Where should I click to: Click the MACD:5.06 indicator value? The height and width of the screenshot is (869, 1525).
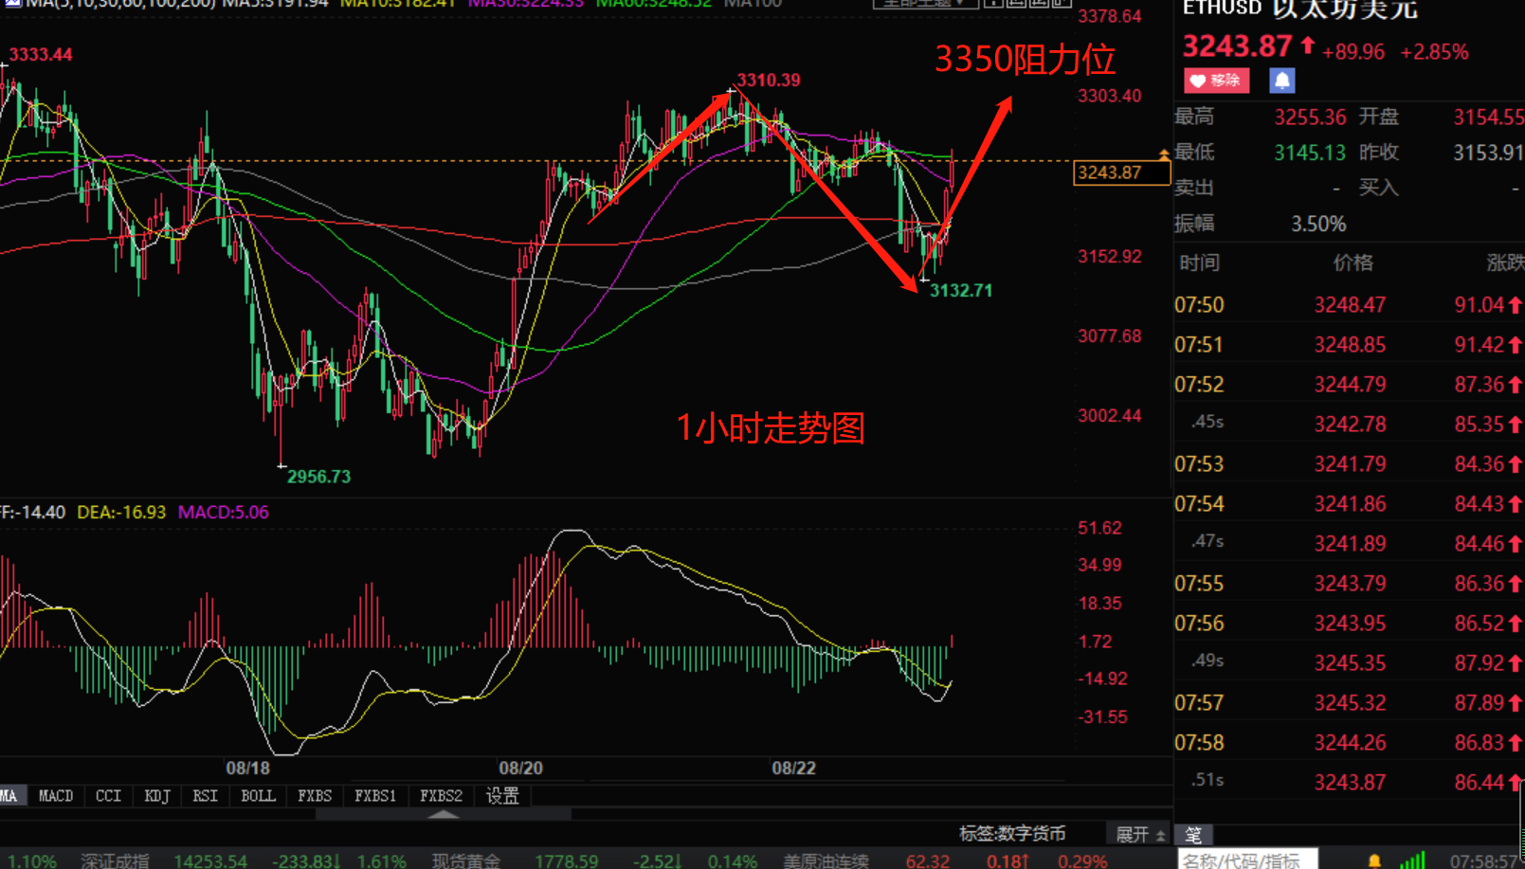(224, 512)
